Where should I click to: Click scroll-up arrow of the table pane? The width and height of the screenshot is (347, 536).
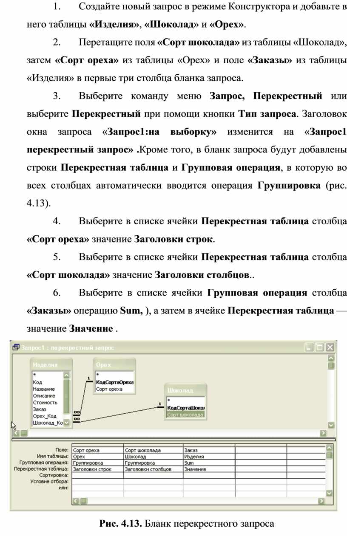coord(331,358)
